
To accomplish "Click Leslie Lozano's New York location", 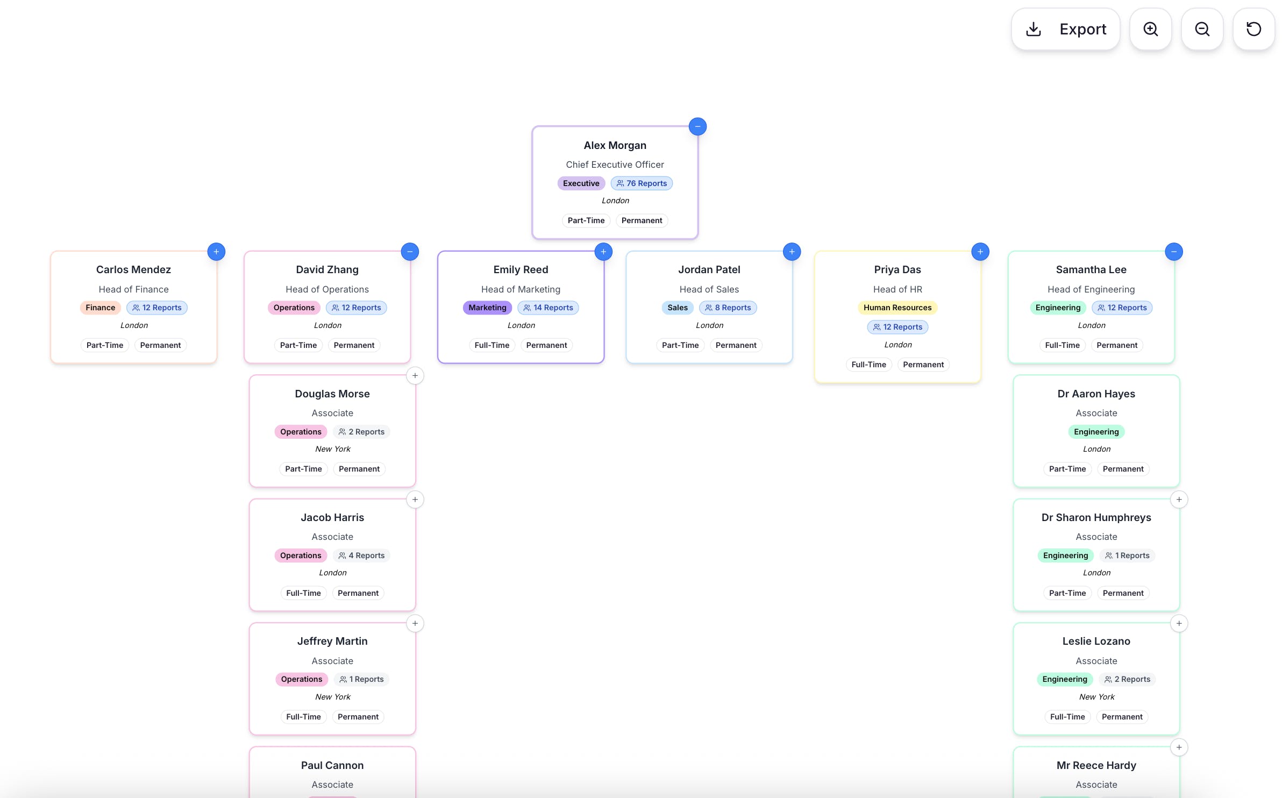I will [1097, 697].
